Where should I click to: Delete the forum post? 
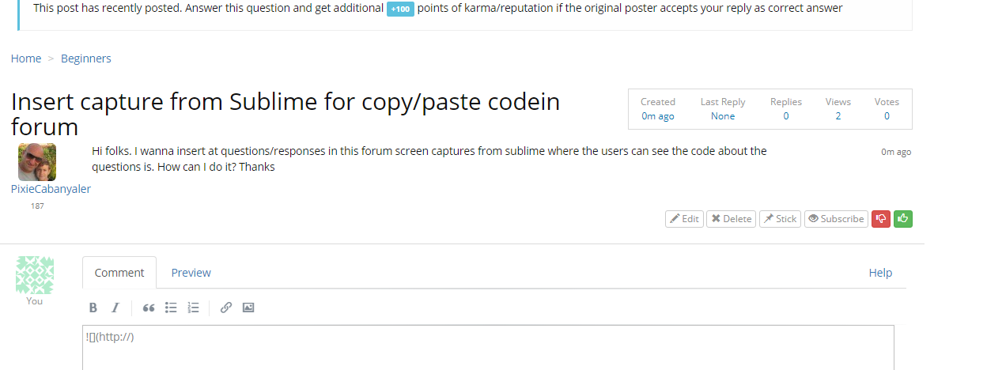click(x=731, y=219)
